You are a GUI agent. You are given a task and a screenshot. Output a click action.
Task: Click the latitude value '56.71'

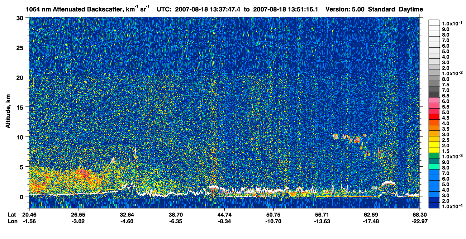point(322,215)
